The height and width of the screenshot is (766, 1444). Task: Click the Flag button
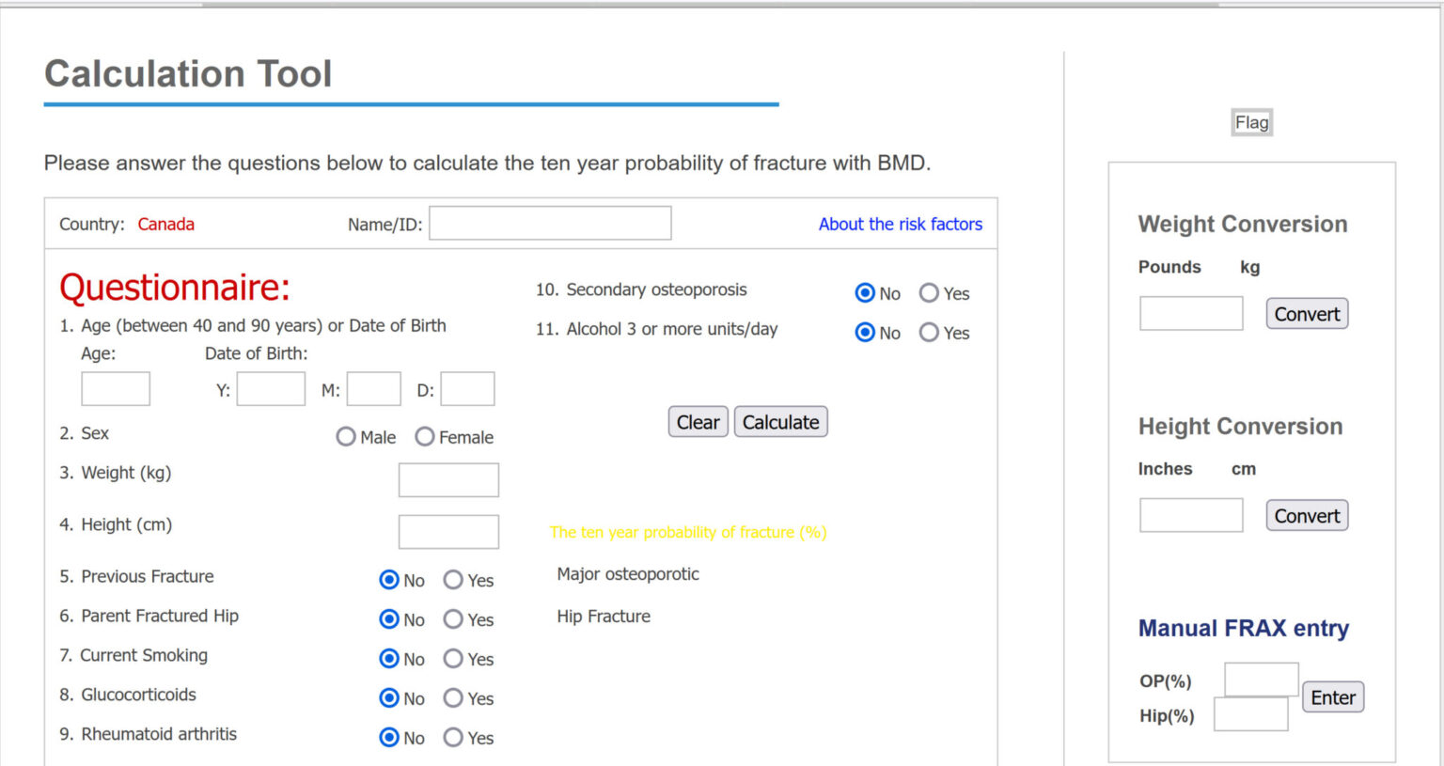1251,122
